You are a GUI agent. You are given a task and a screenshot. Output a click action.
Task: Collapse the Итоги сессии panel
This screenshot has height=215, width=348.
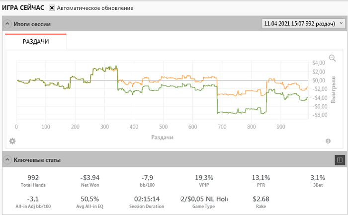[x=7, y=24]
